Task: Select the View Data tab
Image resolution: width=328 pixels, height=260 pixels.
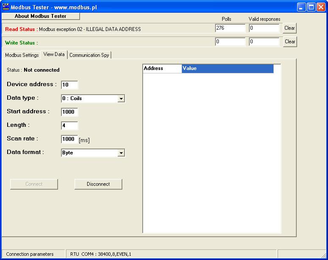Action: [54, 55]
